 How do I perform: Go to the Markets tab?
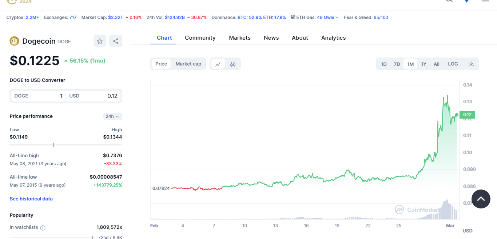[x=240, y=38]
